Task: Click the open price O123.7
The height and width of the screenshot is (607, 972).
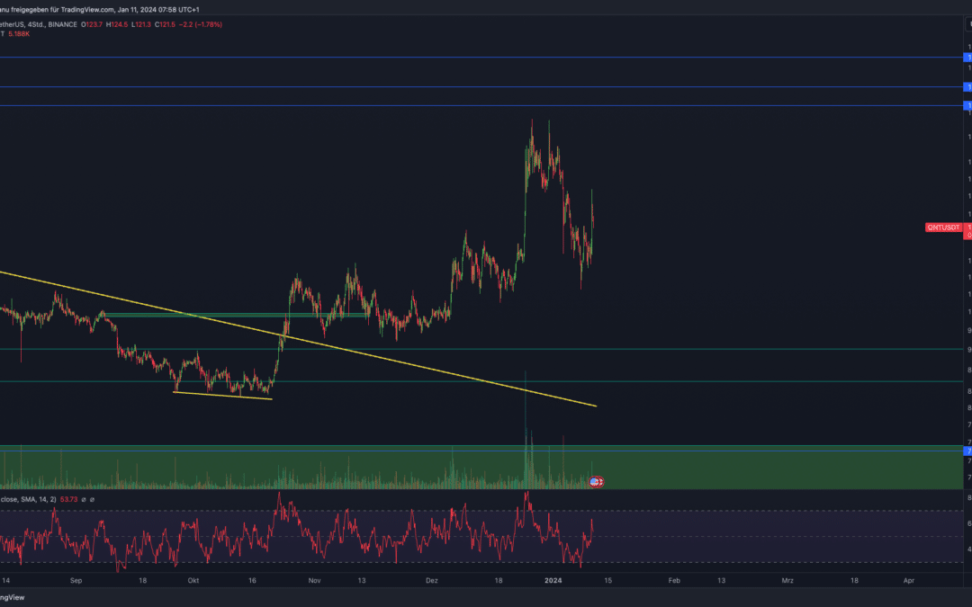Action: click(92, 25)
